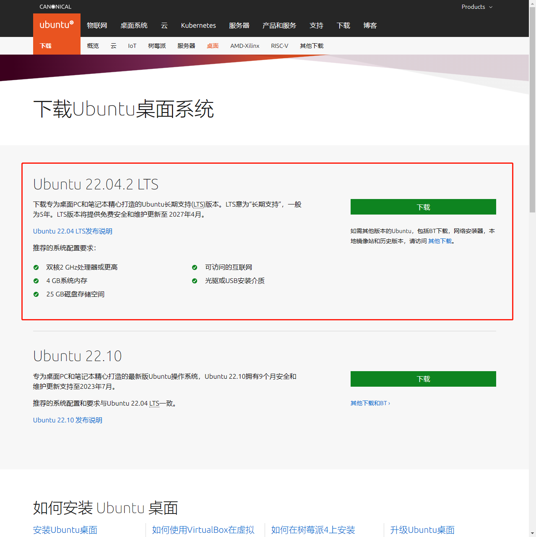
Task: Select 云 in the main dark navigation bar
Action: 164,25
